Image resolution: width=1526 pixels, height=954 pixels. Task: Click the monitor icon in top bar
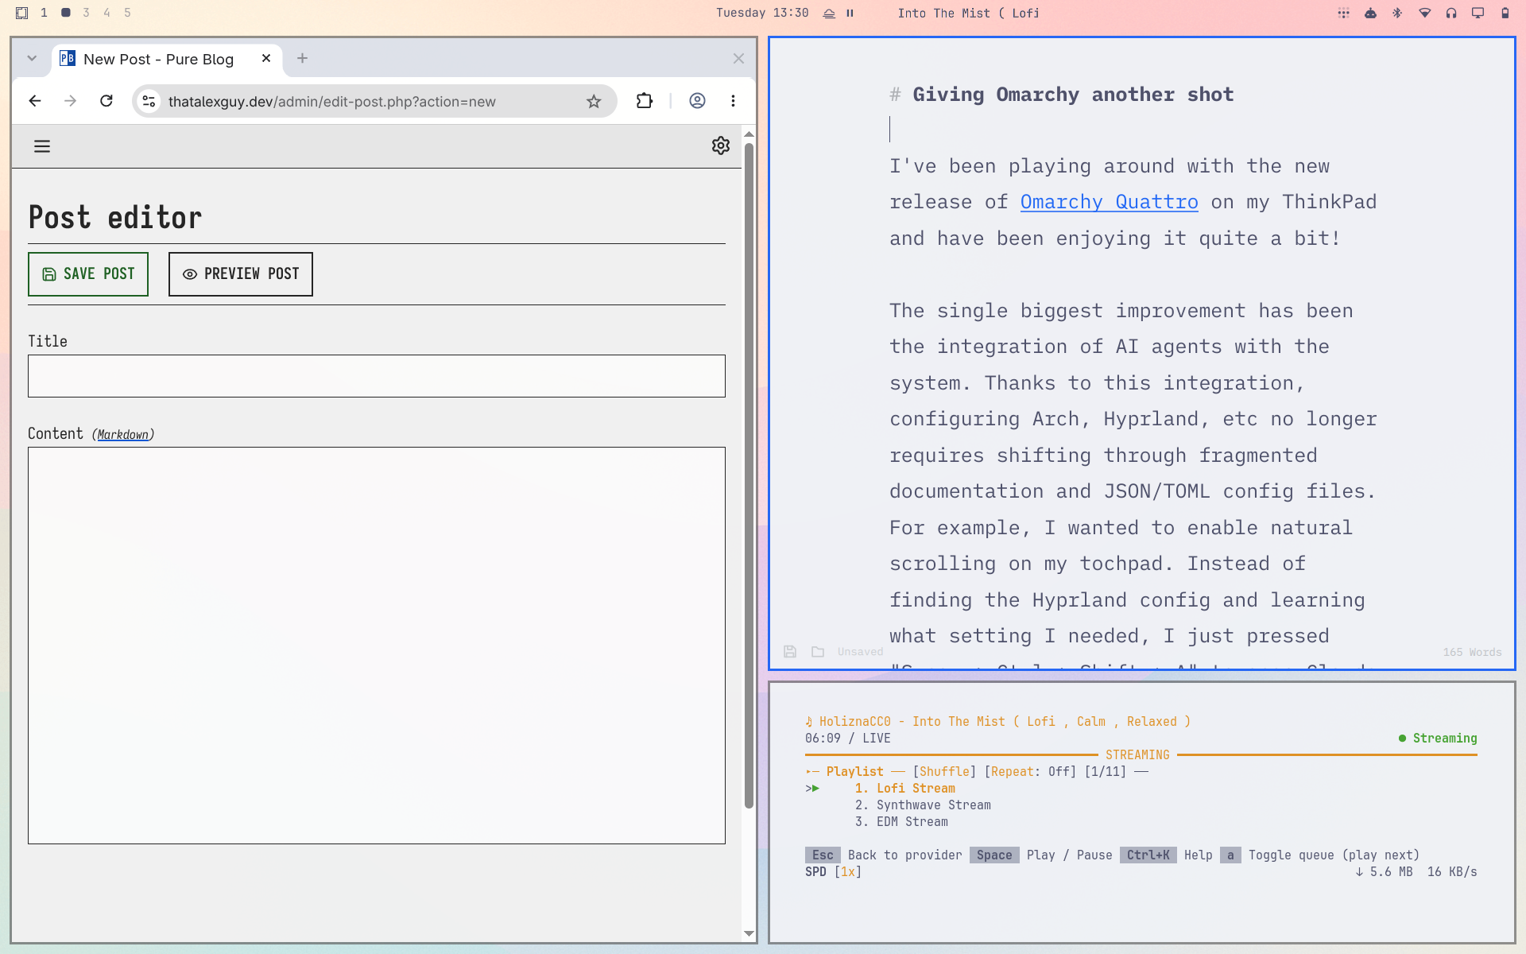click(x=1478, y=14)
